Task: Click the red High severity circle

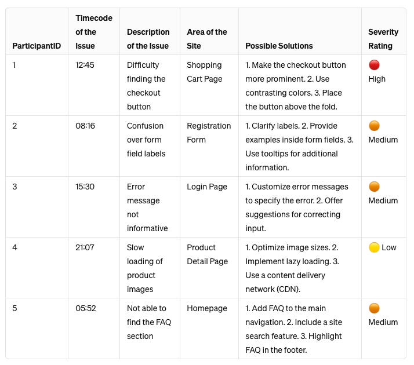Action: 374,65
